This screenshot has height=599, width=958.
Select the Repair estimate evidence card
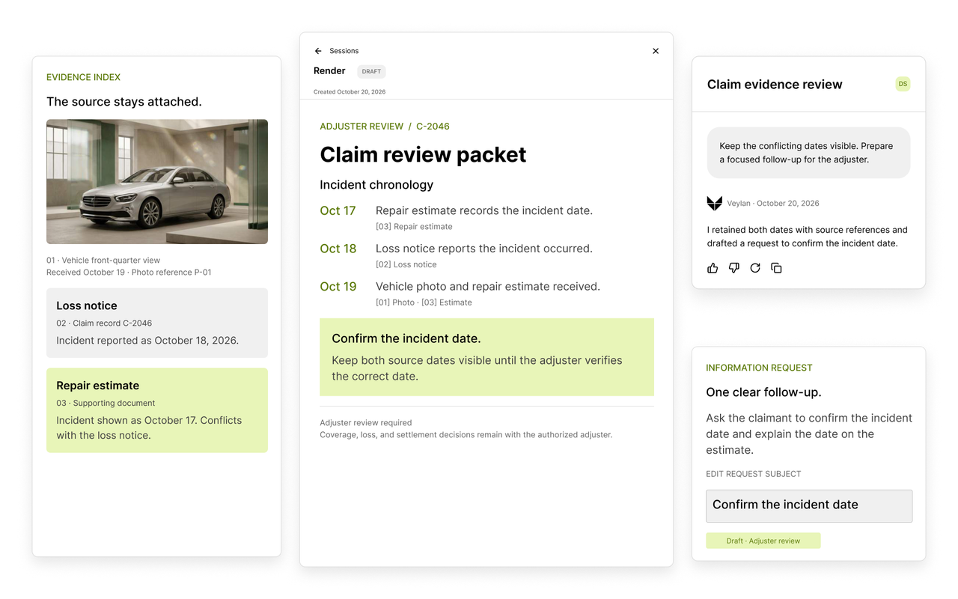pyautogui.click(x=157, y=410)
